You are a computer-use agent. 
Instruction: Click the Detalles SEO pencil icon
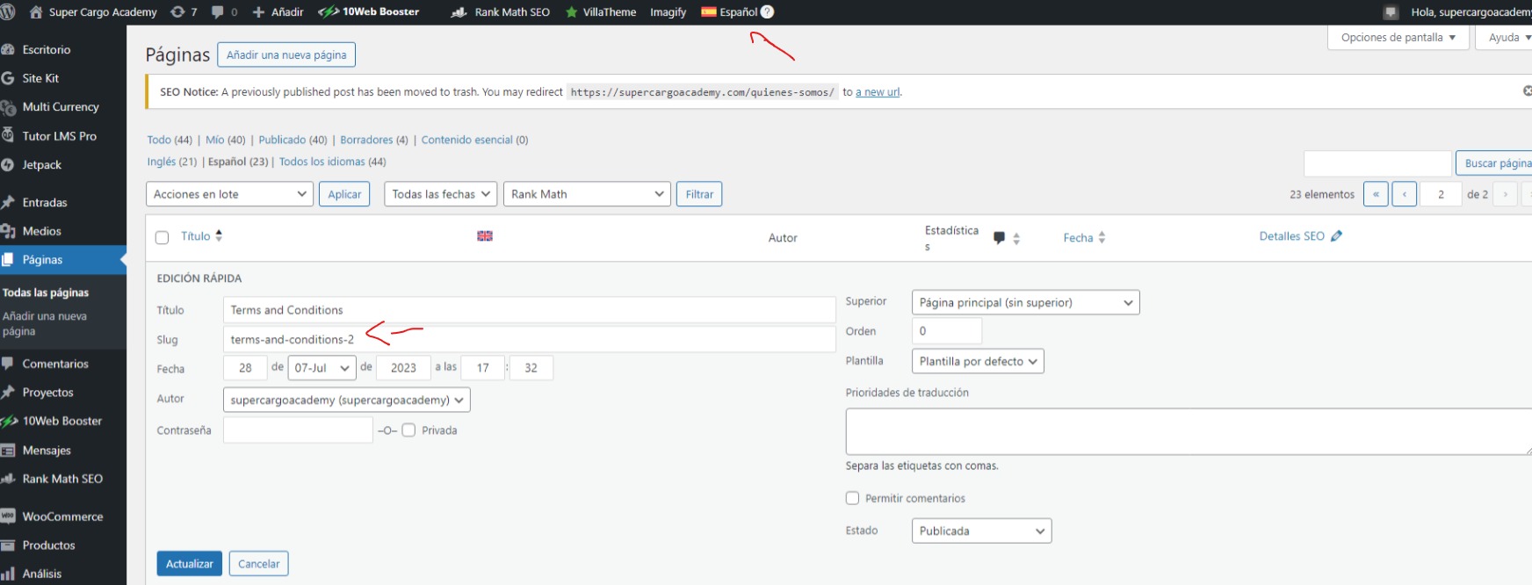point(1336,236)
